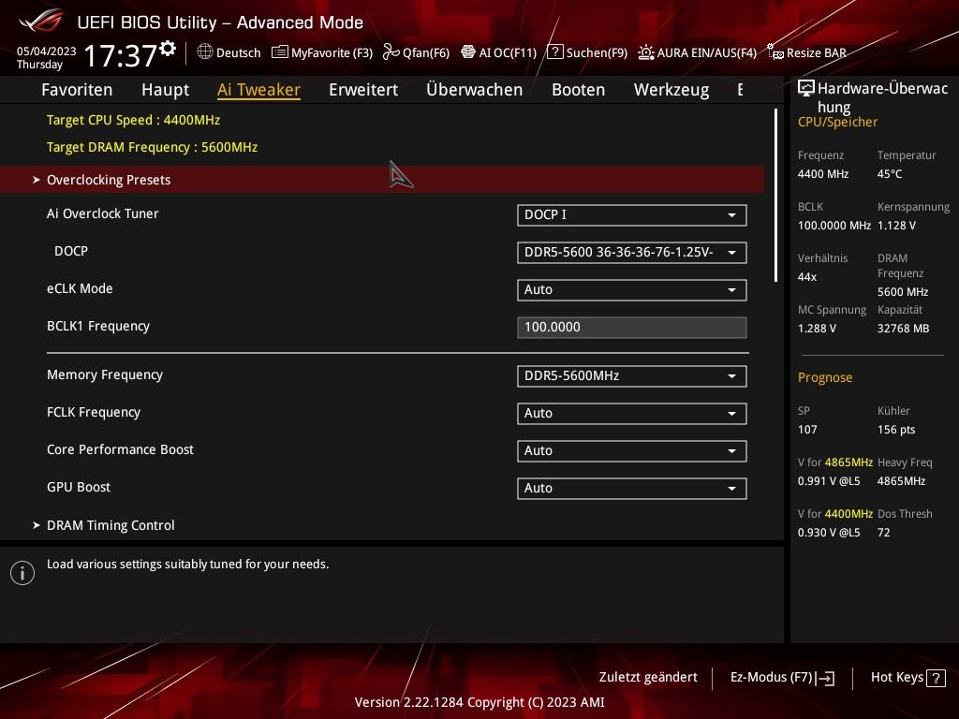Click the Hot Keys question box icon
Viewport: 959px width, 719px height.
pos(936,678)
